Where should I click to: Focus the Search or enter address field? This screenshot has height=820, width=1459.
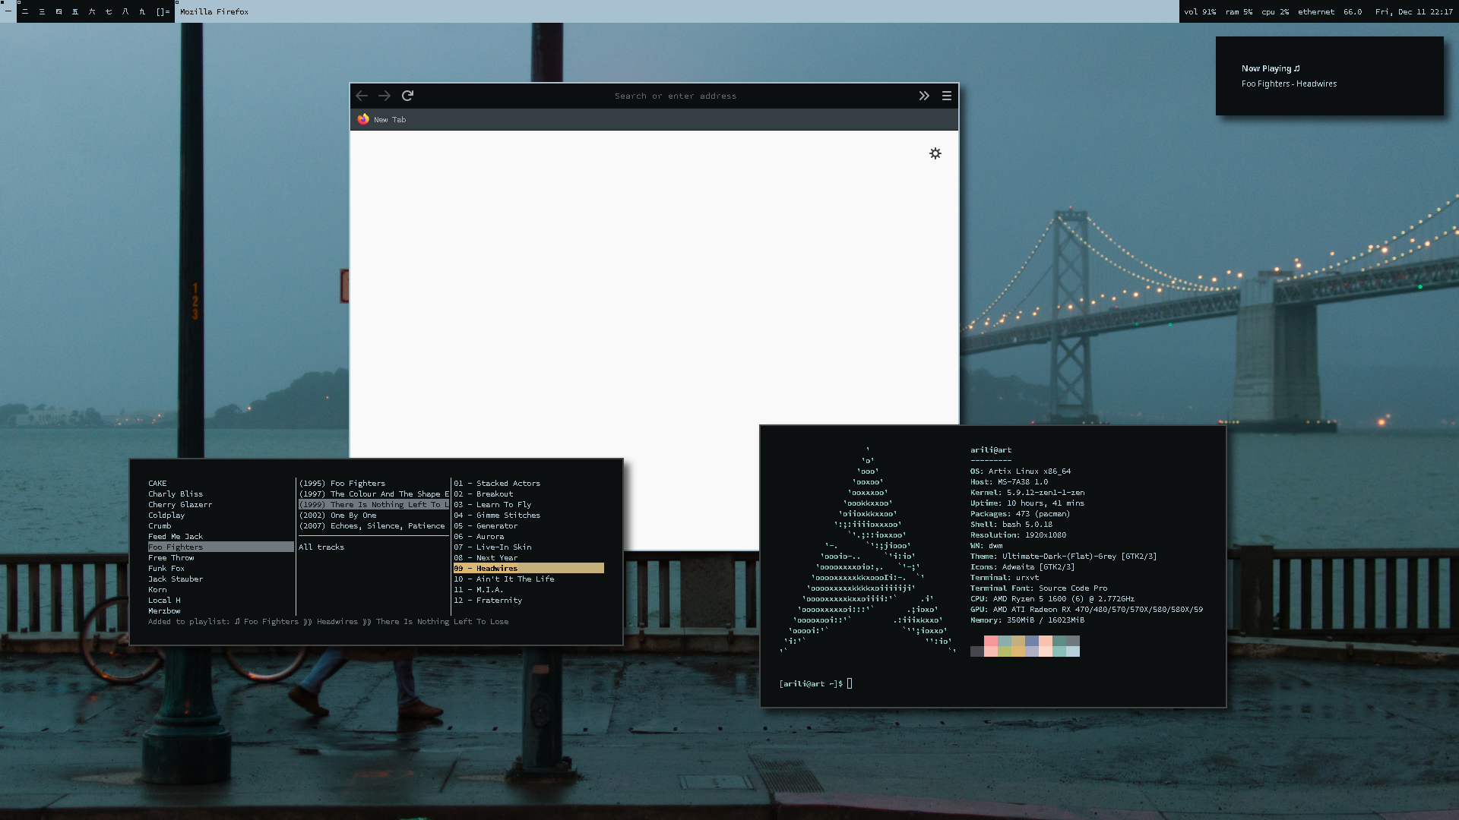(676, 96)
